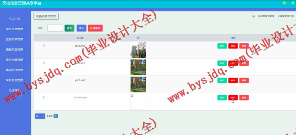Expand the 个人中心 sidebar menu

(16, 19)
